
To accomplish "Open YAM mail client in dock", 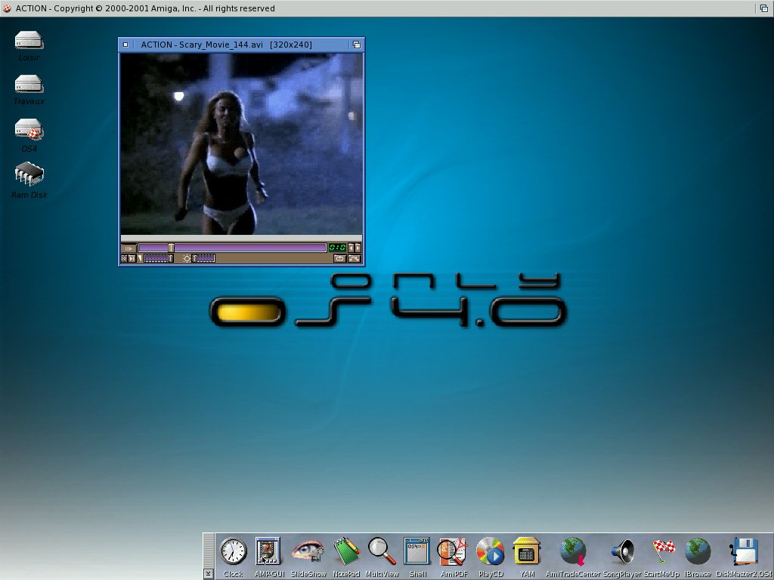I will tap(527, 551).
